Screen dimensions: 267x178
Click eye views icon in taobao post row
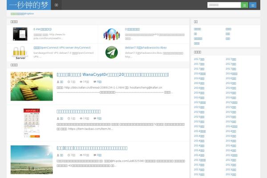coord(81,118)
